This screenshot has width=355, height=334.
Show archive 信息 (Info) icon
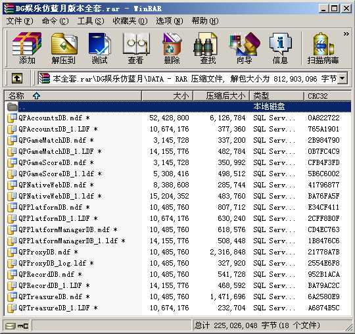point(280,48)
